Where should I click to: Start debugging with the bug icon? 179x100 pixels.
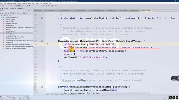click(x=27, y=6)
